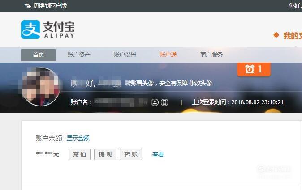The width and height of the screenshot is (302, 190).
Task: Go to the 商户服务 tab
Action: pyautogui.click(x=211, y=55)
